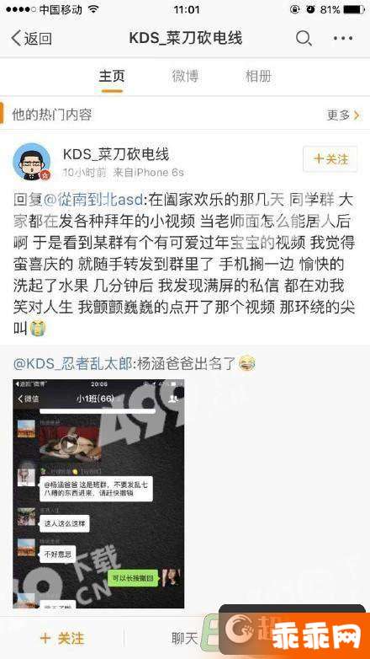Image resolution: width=370 pixels, height=659 pixels.
Task: Click the +关注 button beside the post
Action: tap(330, 159)
